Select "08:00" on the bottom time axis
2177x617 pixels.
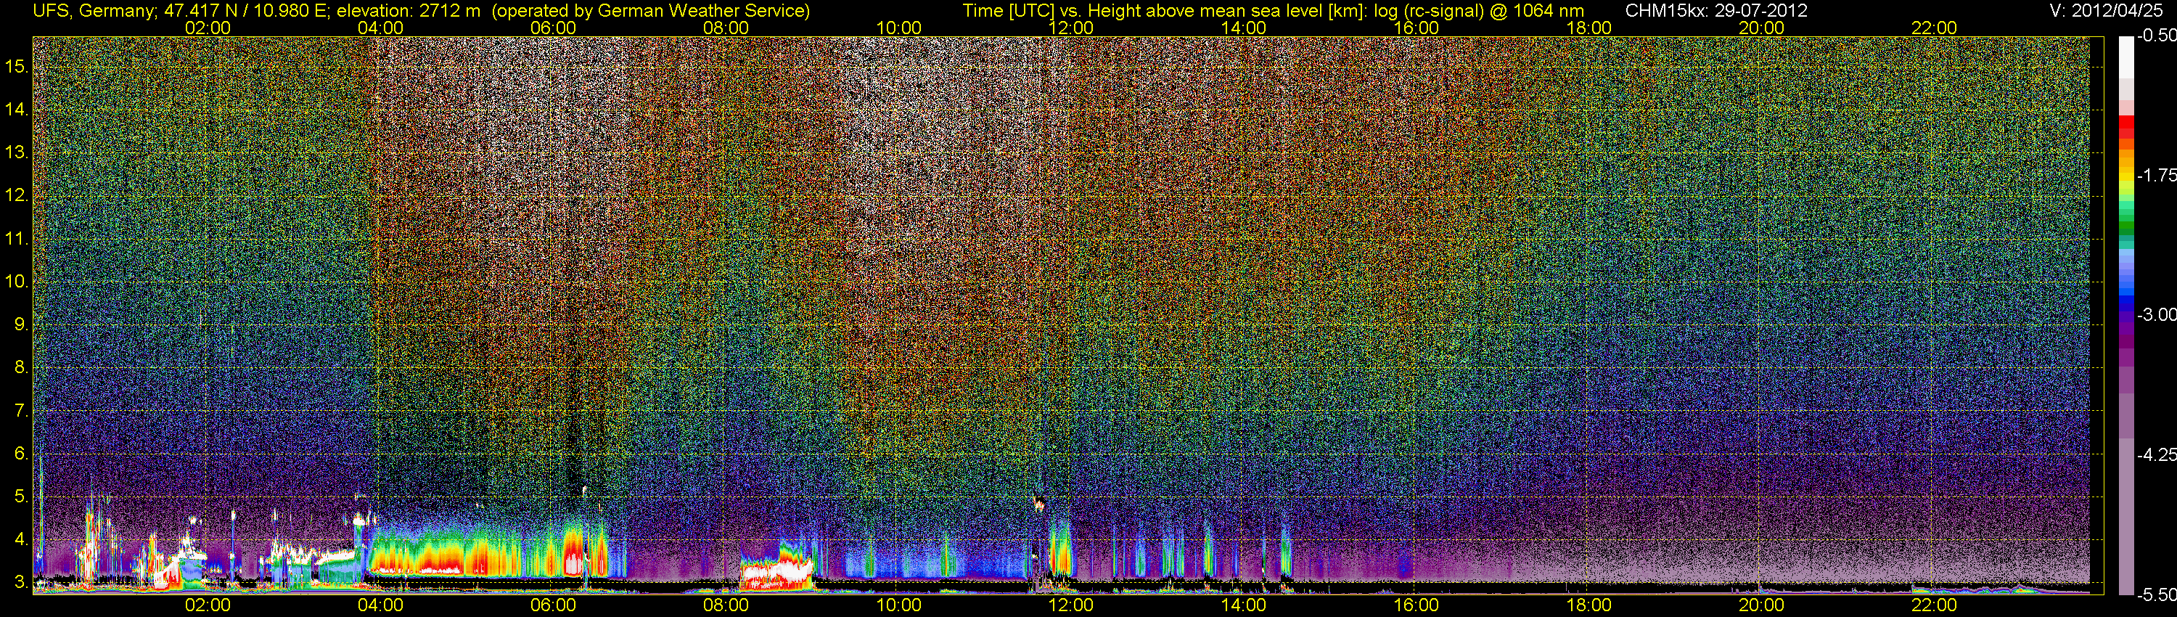click(726, 605)
